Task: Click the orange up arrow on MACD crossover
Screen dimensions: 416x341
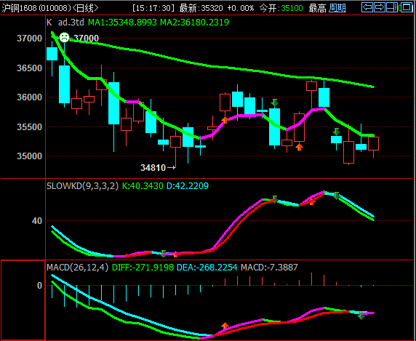Action: [225, 326]
